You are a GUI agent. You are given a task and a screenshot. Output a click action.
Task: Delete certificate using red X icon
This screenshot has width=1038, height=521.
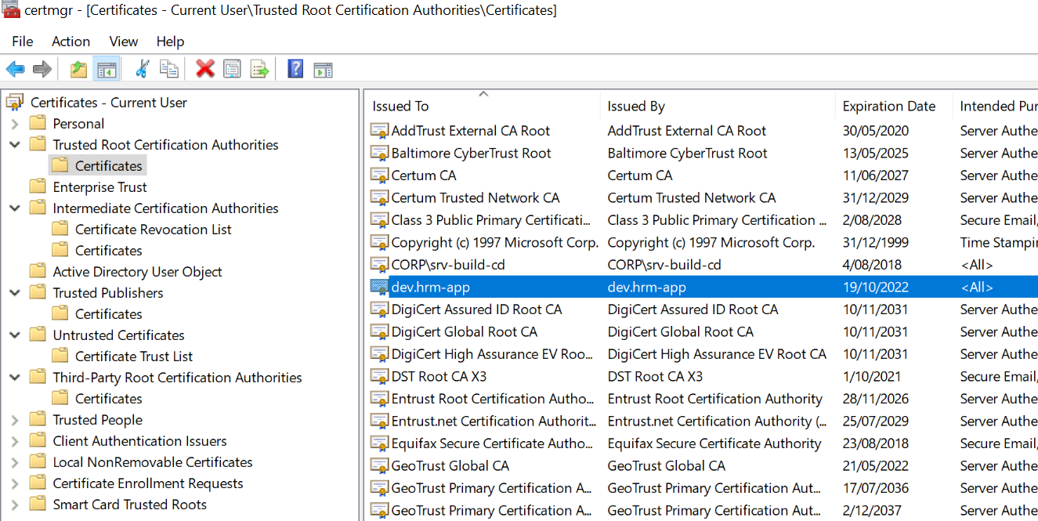pyautogui.click(x=205, y=69)
